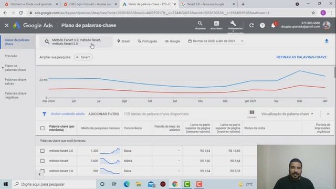Open the Chrome profile icon

pyautogui.click(x=323, y=13)
